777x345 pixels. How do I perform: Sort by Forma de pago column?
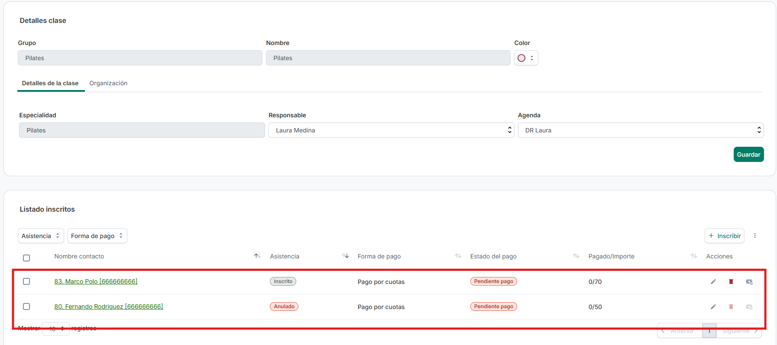(458, 256)
